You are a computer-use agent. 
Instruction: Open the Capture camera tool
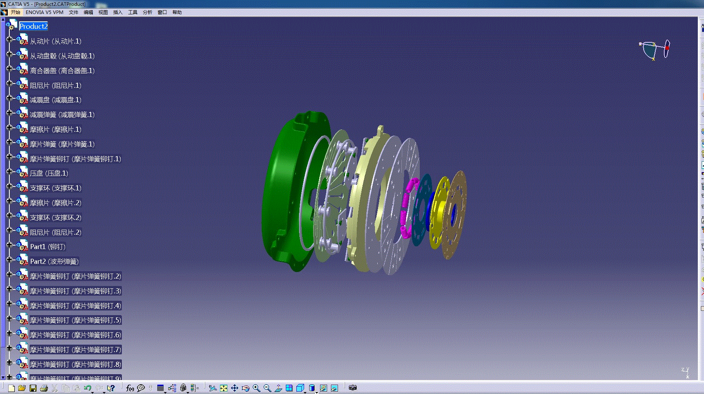(353, 388)
